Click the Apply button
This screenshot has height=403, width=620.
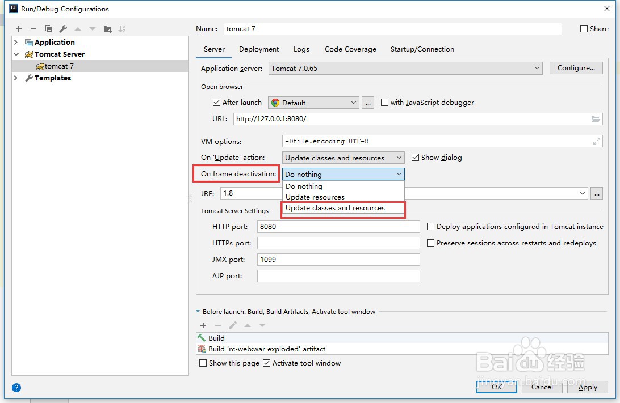(x=588, y=387)
